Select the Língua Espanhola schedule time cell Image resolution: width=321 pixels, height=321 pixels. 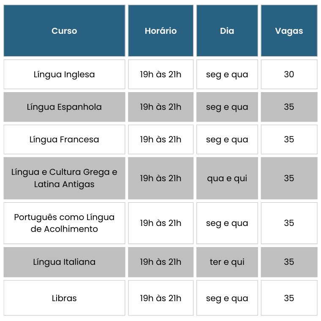[160, 107]
